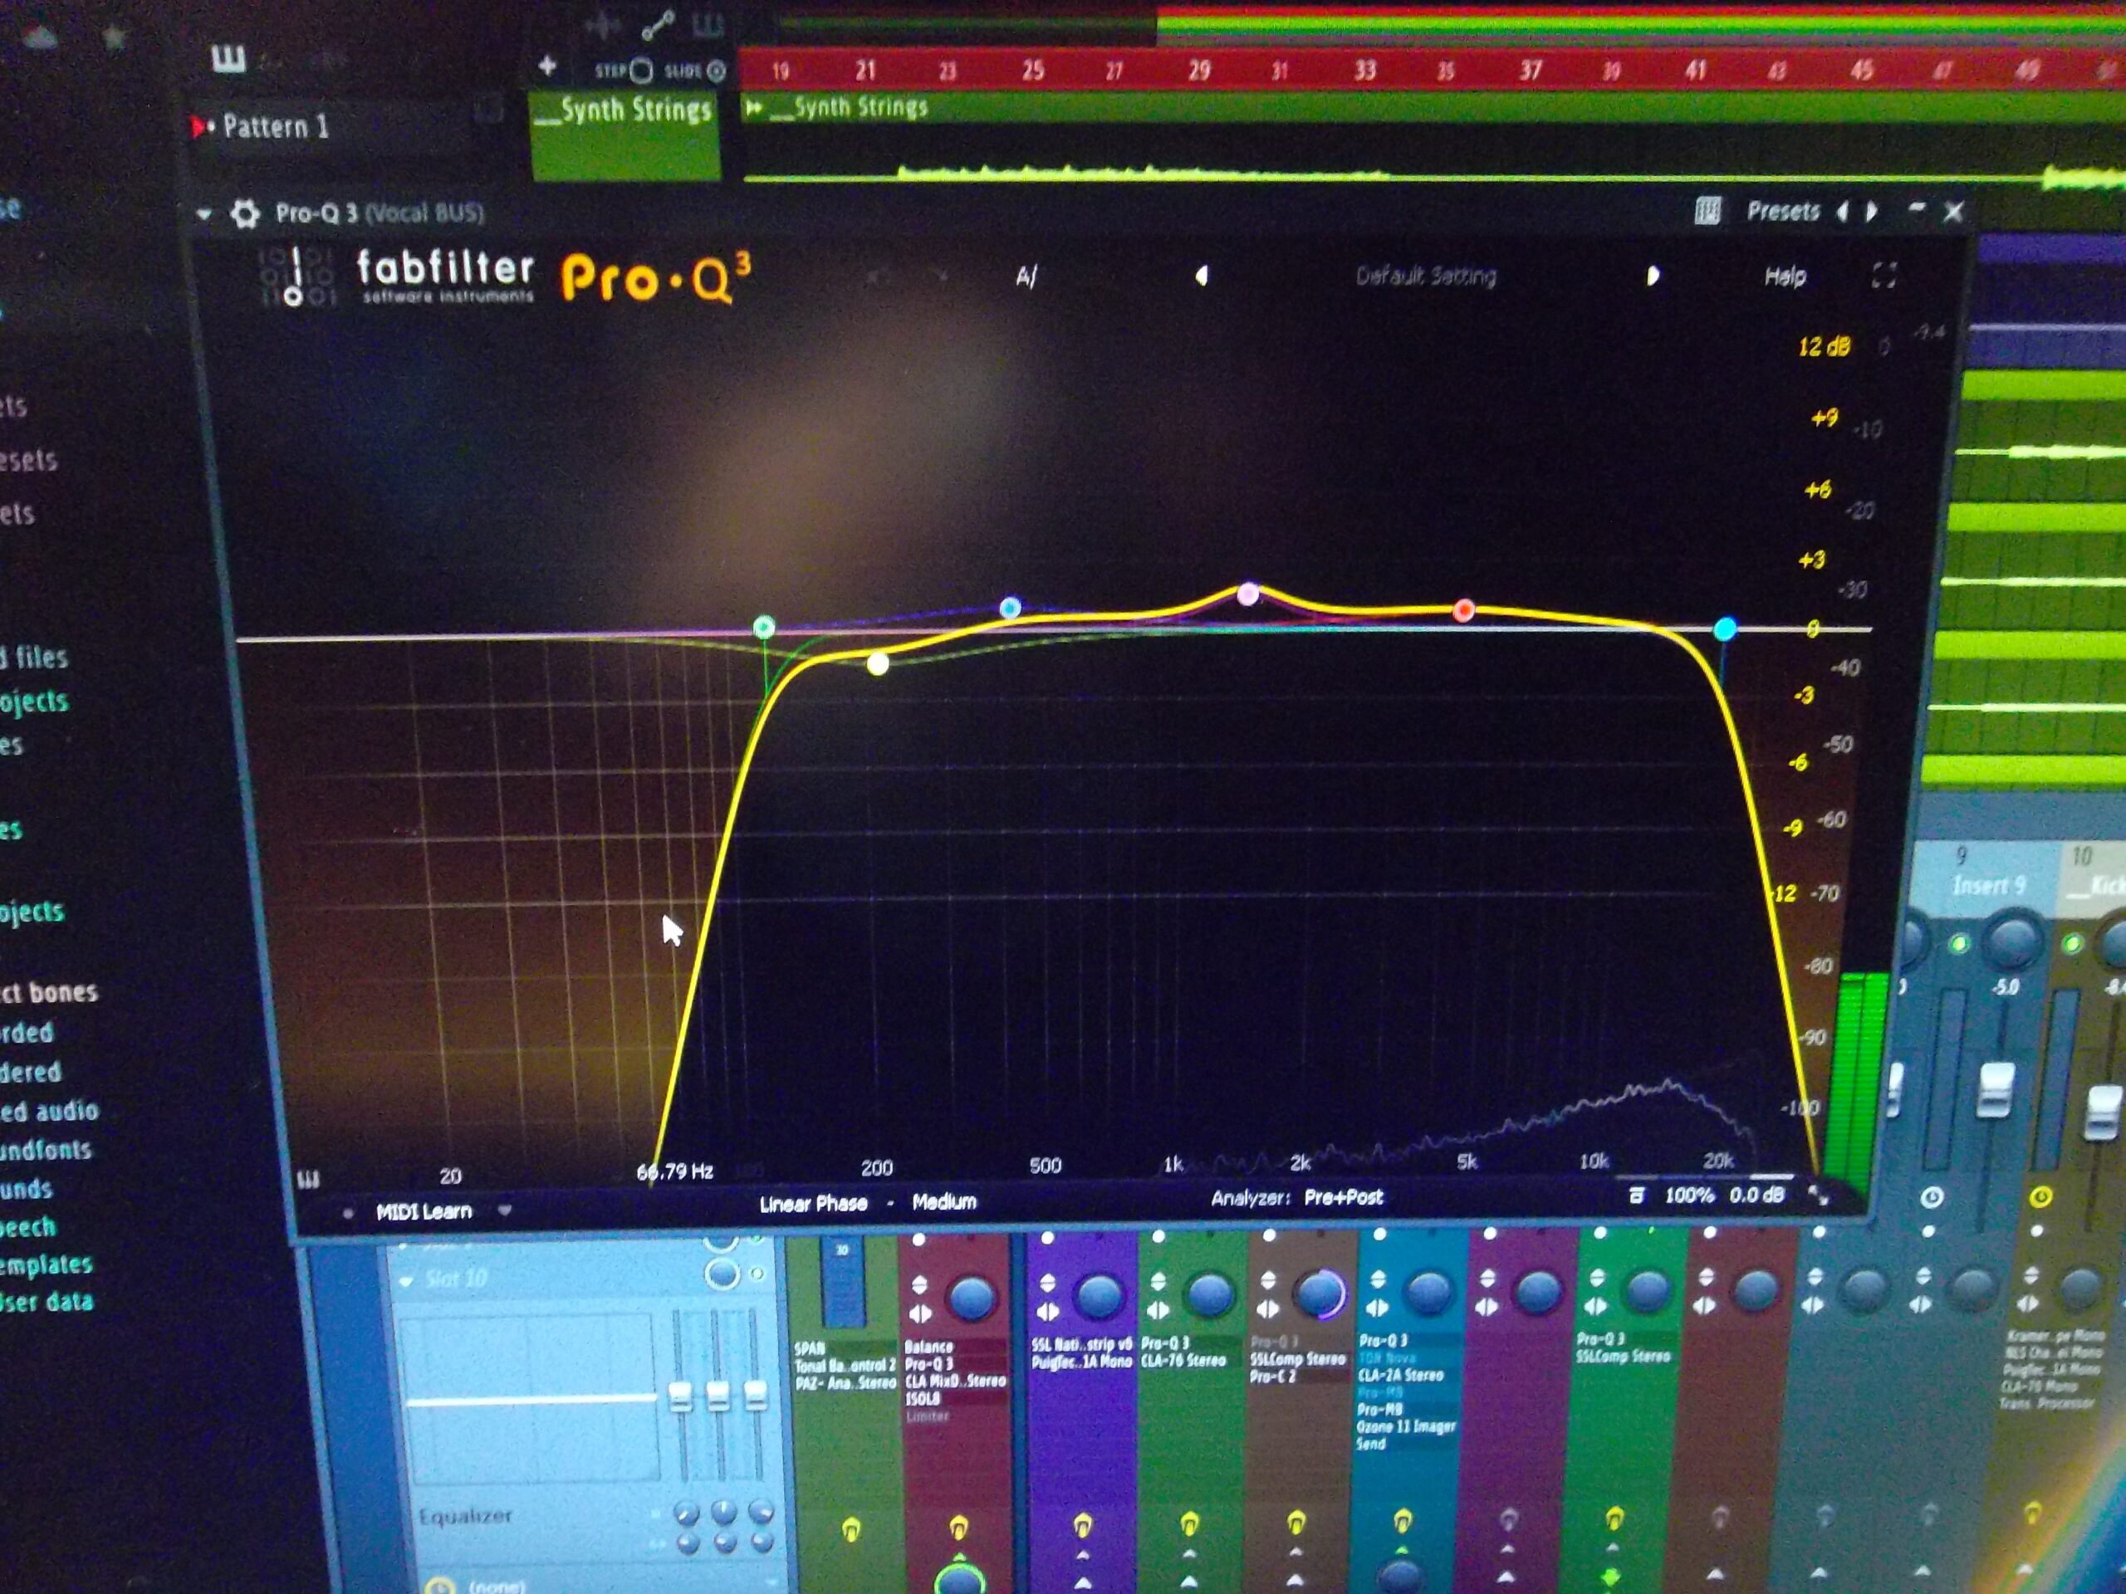This screenshot has height=1594, width=2126.
Task: Open the 'ed audio' folder in the browser
Action: [x=49, y=1111]
